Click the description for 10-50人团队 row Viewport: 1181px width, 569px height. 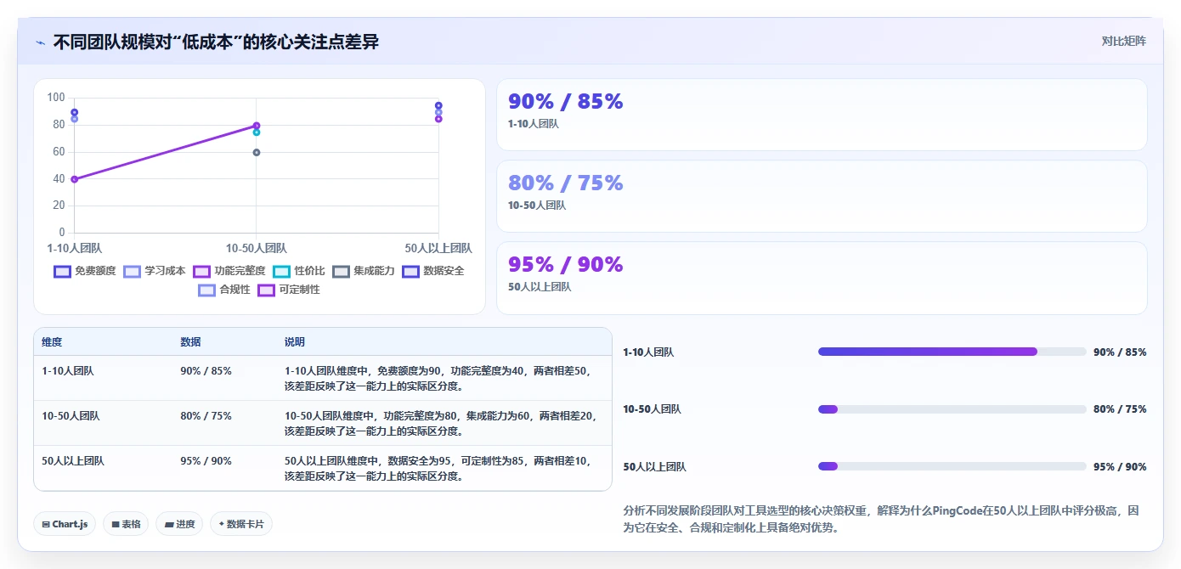coord(441,424)
